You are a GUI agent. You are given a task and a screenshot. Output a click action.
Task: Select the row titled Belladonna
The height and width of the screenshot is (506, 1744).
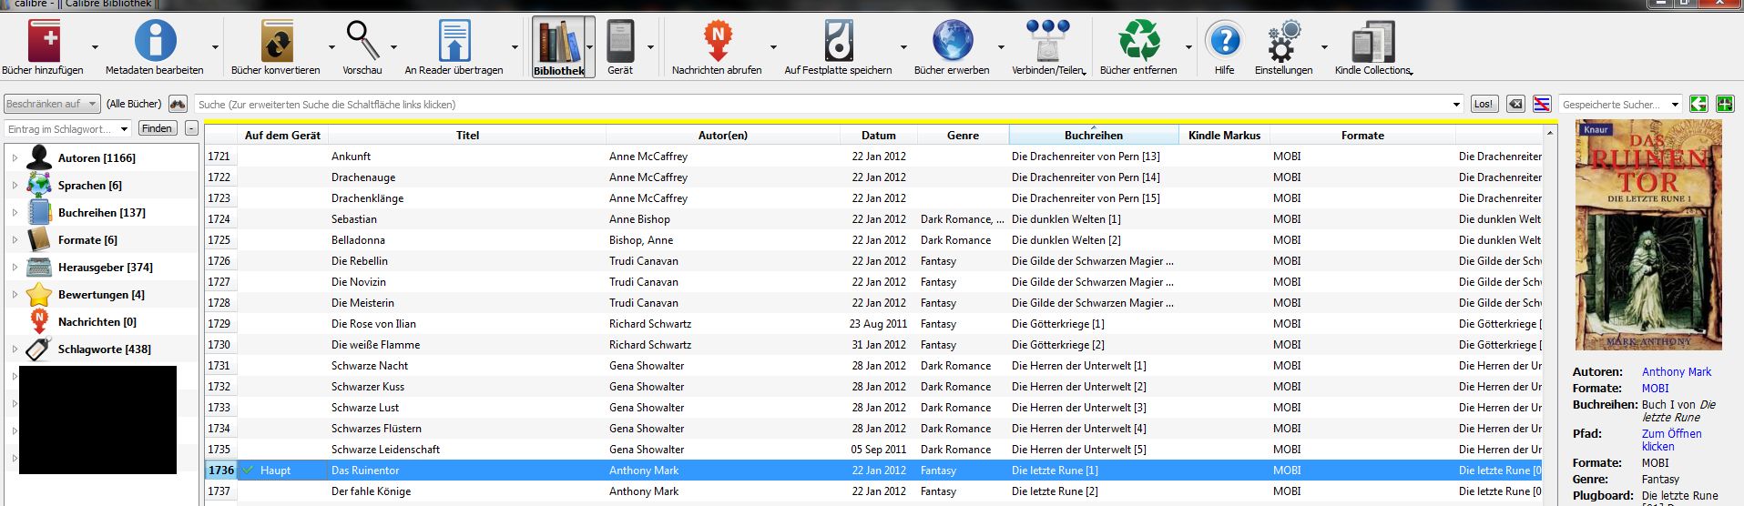tap(874, 239)
